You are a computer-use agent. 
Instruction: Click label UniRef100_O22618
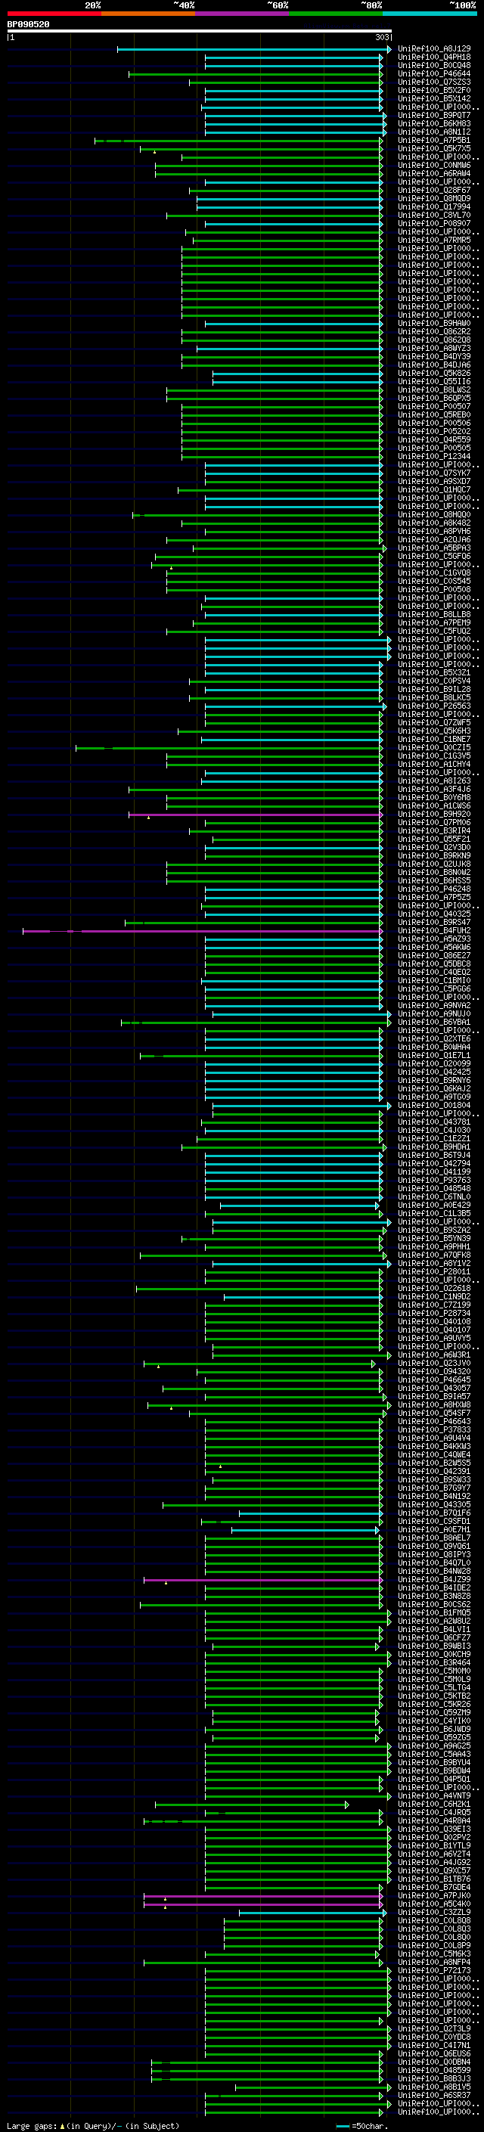[x=434, y=1289]
